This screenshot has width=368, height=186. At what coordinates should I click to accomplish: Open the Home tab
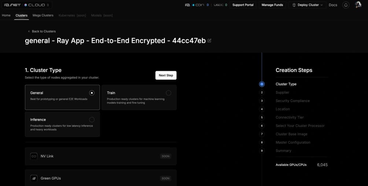[x=6, y=15]
